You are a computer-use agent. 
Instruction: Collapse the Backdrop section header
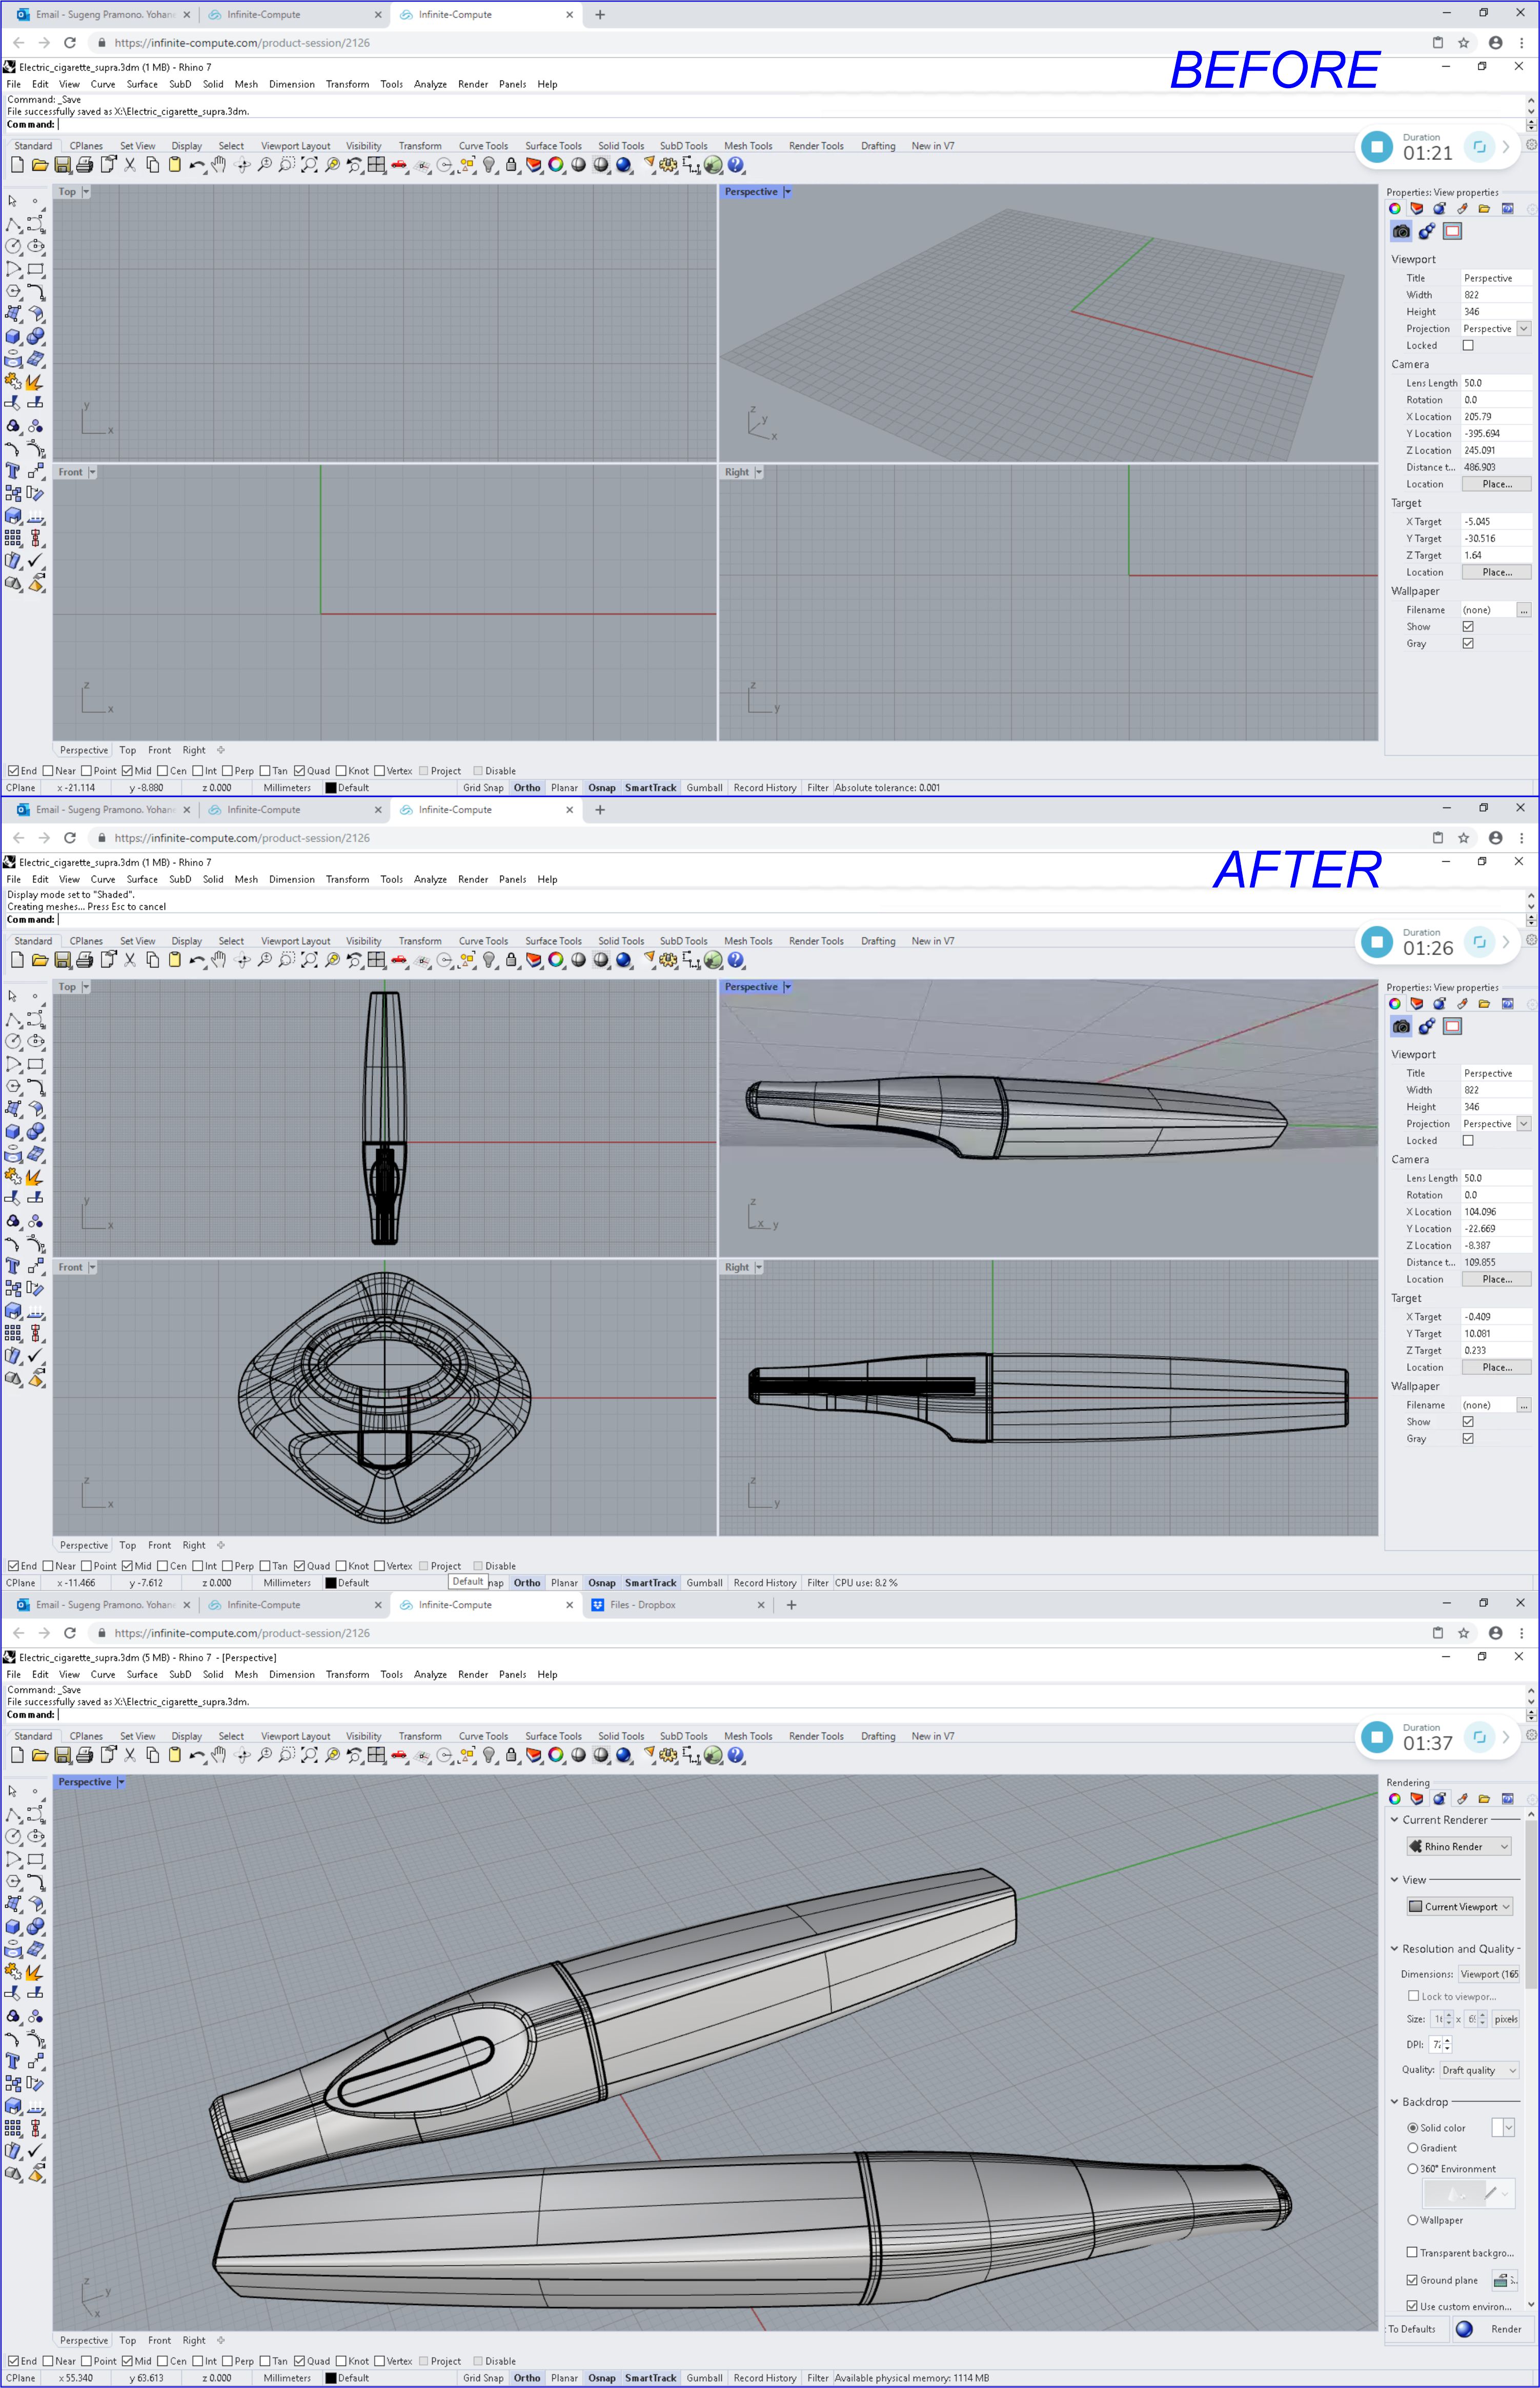click(1395, 2102)
